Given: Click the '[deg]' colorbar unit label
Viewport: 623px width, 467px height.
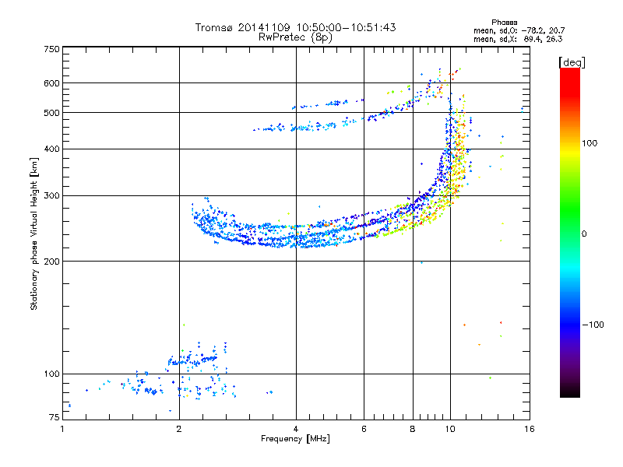Looking at the screenshot, I should pyautogui.click(x=572, y=62).
